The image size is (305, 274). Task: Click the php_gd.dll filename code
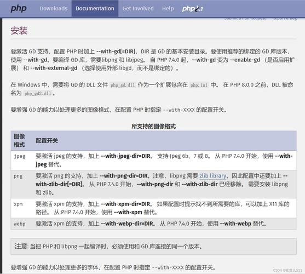(123, 85)
